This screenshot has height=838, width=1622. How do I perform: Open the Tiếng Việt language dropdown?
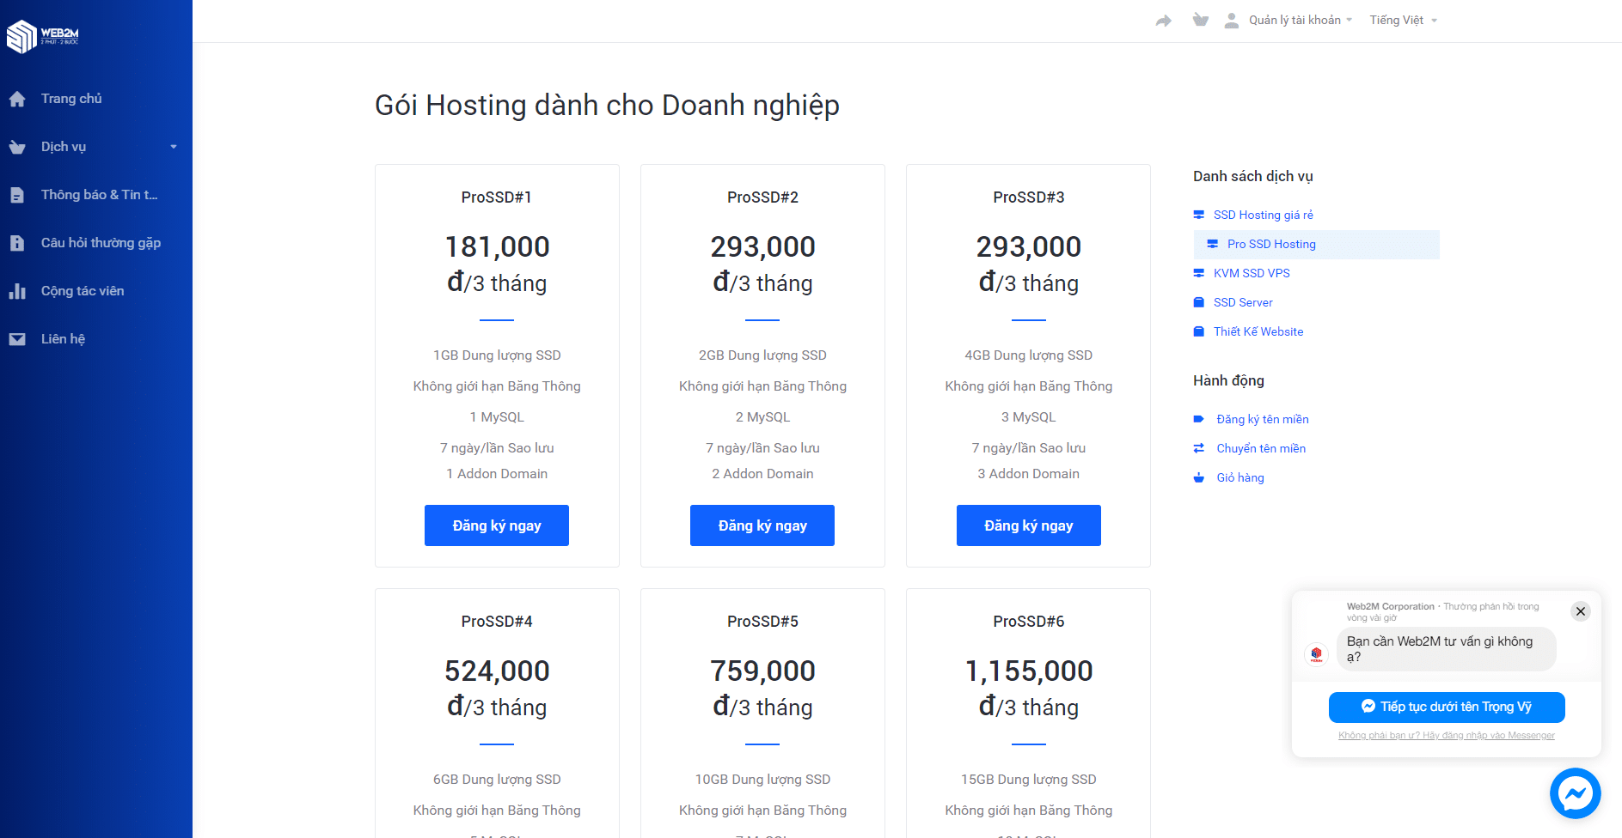(1402, 21)
